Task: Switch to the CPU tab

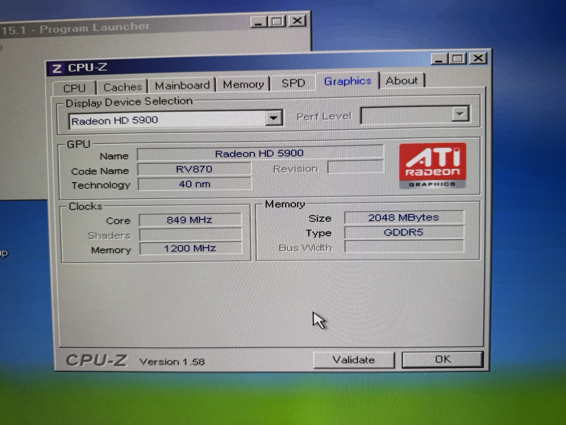Action: [x=74, y=88]
